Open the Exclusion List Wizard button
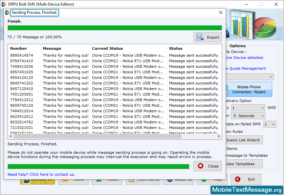Viewport: 284px width, 195px height. (244, 140)
